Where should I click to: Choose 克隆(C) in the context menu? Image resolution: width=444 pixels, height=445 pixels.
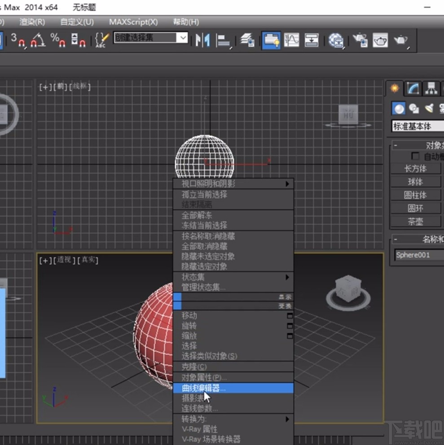(x=233, y=366)
